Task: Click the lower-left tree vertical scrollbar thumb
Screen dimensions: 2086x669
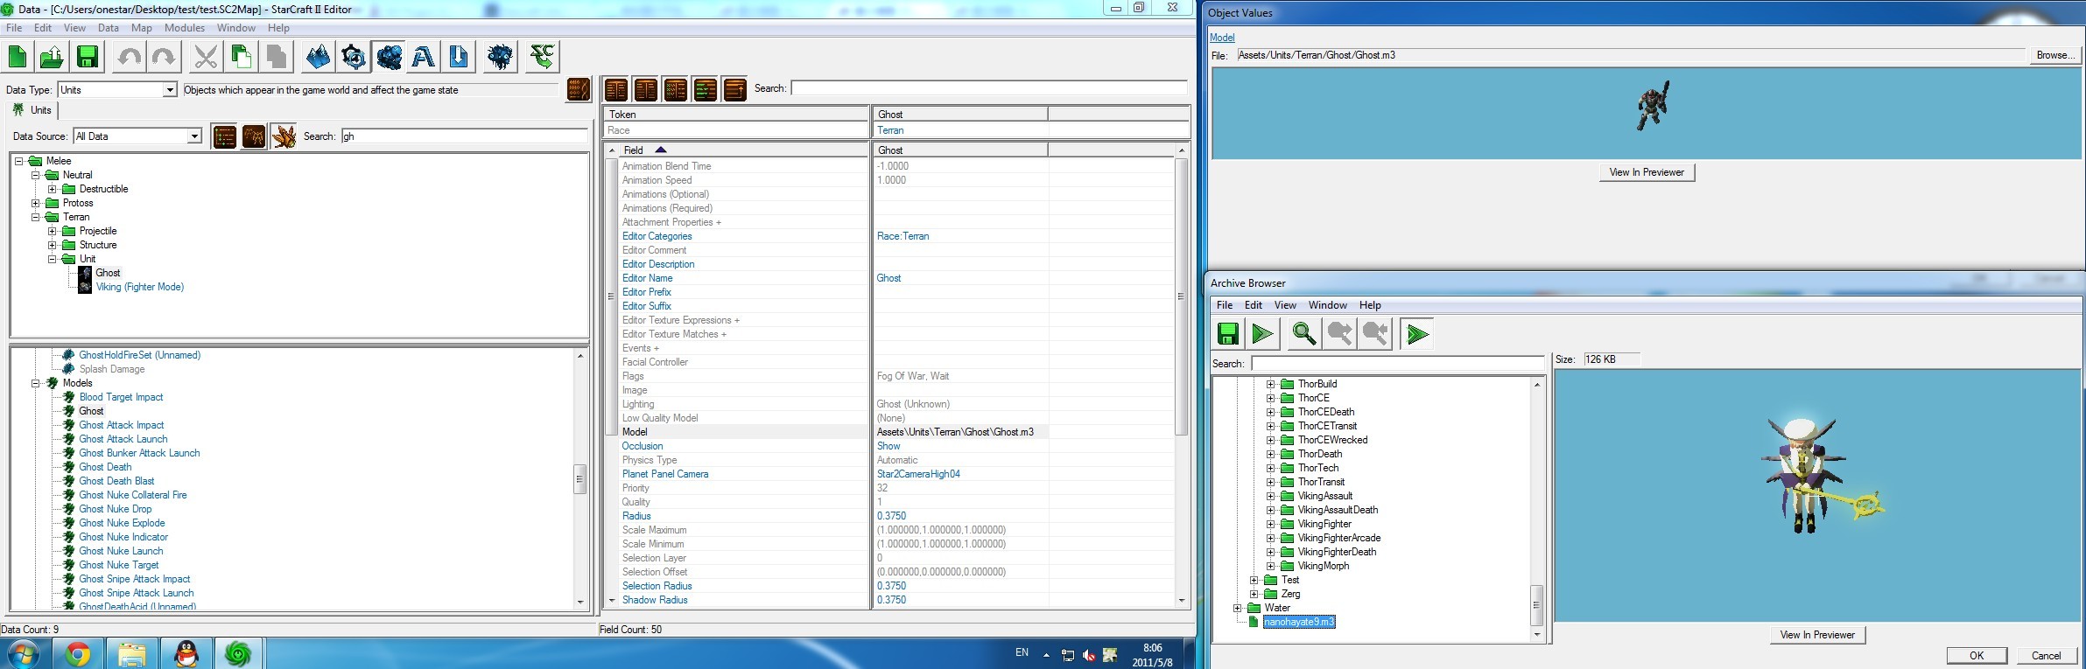Action: pyautogui.click(x=579, y=479)
